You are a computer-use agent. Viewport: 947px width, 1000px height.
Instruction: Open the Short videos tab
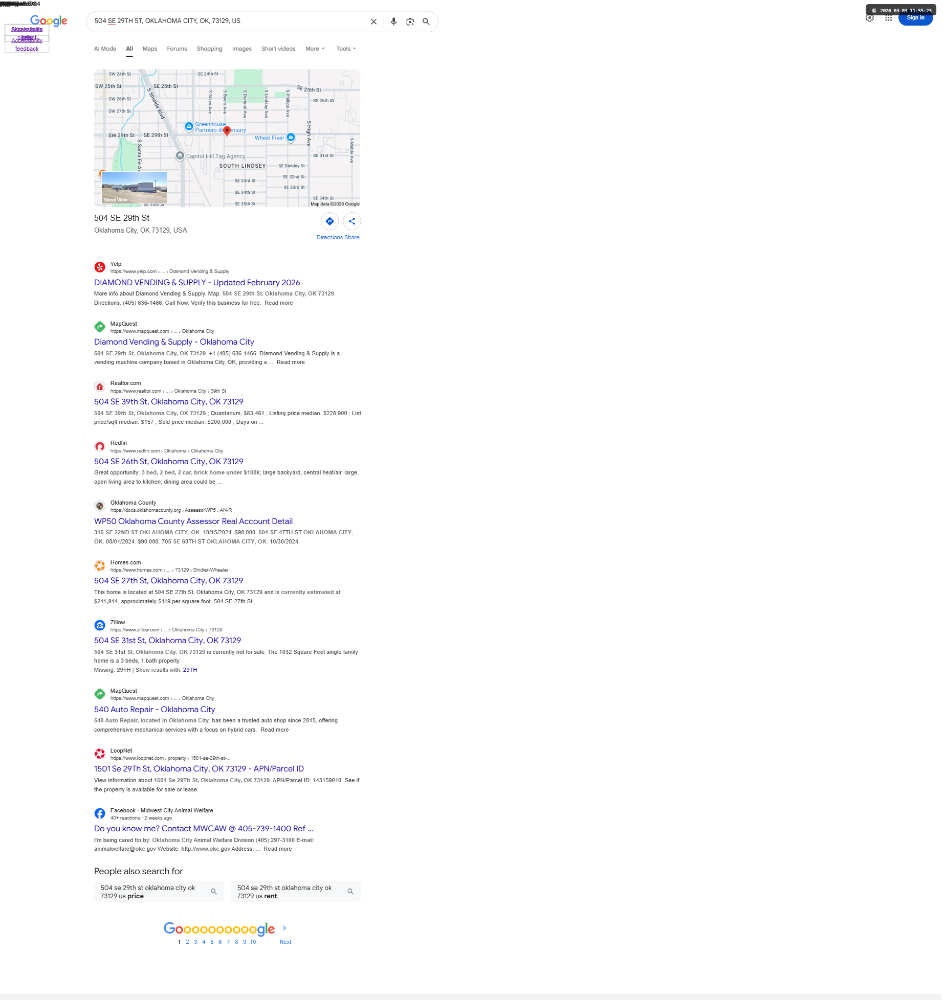point(278,49)
